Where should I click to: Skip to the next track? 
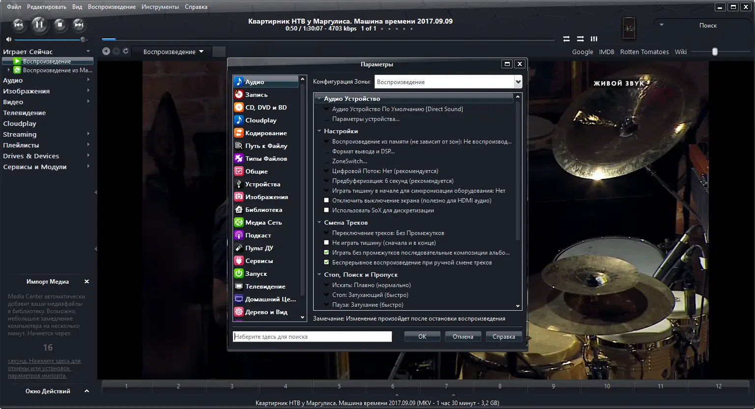point(79,25)
